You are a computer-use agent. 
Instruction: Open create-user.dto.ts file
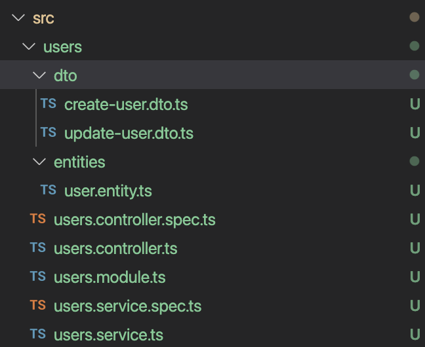(x=126, y=105)
